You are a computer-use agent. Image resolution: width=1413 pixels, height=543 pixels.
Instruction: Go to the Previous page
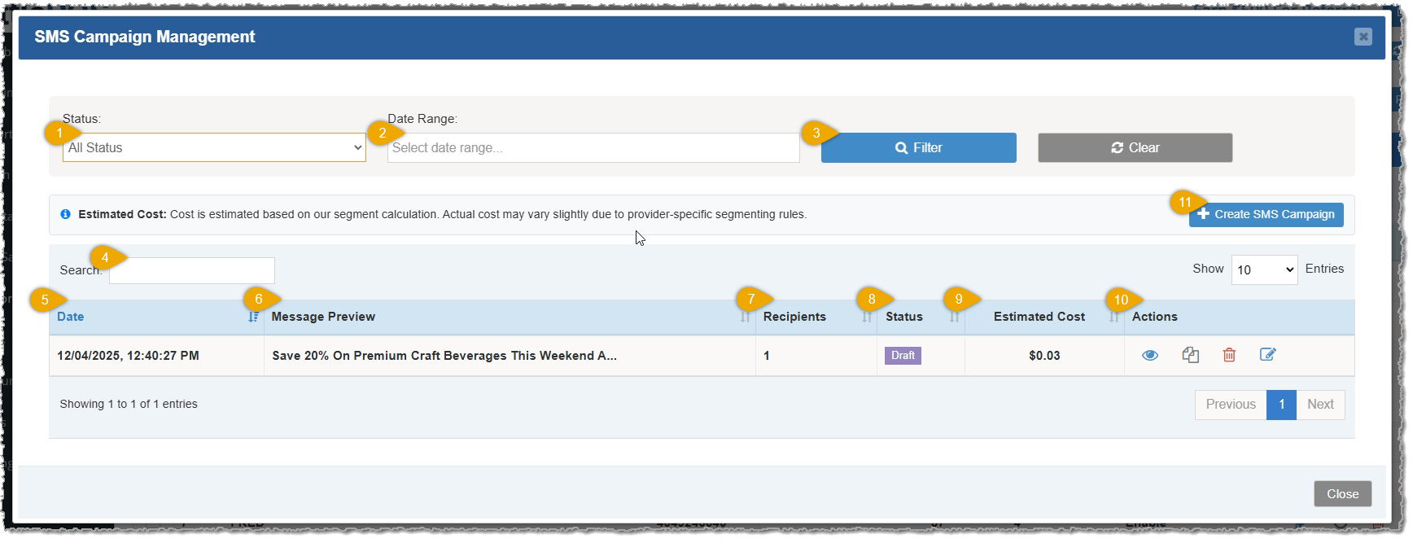point(1231,405)
